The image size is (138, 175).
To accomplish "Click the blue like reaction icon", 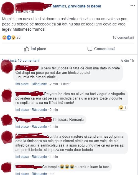I will click(9, 38).
